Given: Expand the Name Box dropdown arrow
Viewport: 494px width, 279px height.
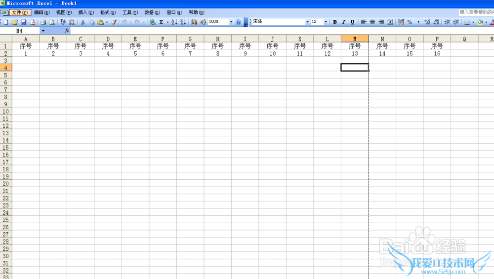Looking at the screenshot, I should point(43,31).
